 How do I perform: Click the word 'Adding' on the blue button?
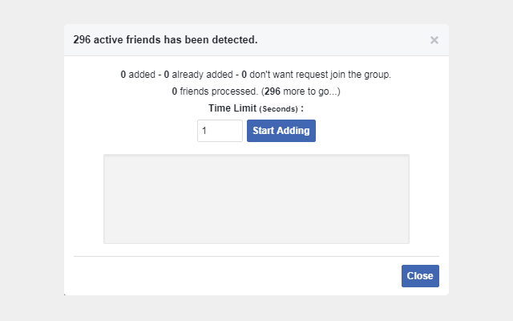point(293,131)
